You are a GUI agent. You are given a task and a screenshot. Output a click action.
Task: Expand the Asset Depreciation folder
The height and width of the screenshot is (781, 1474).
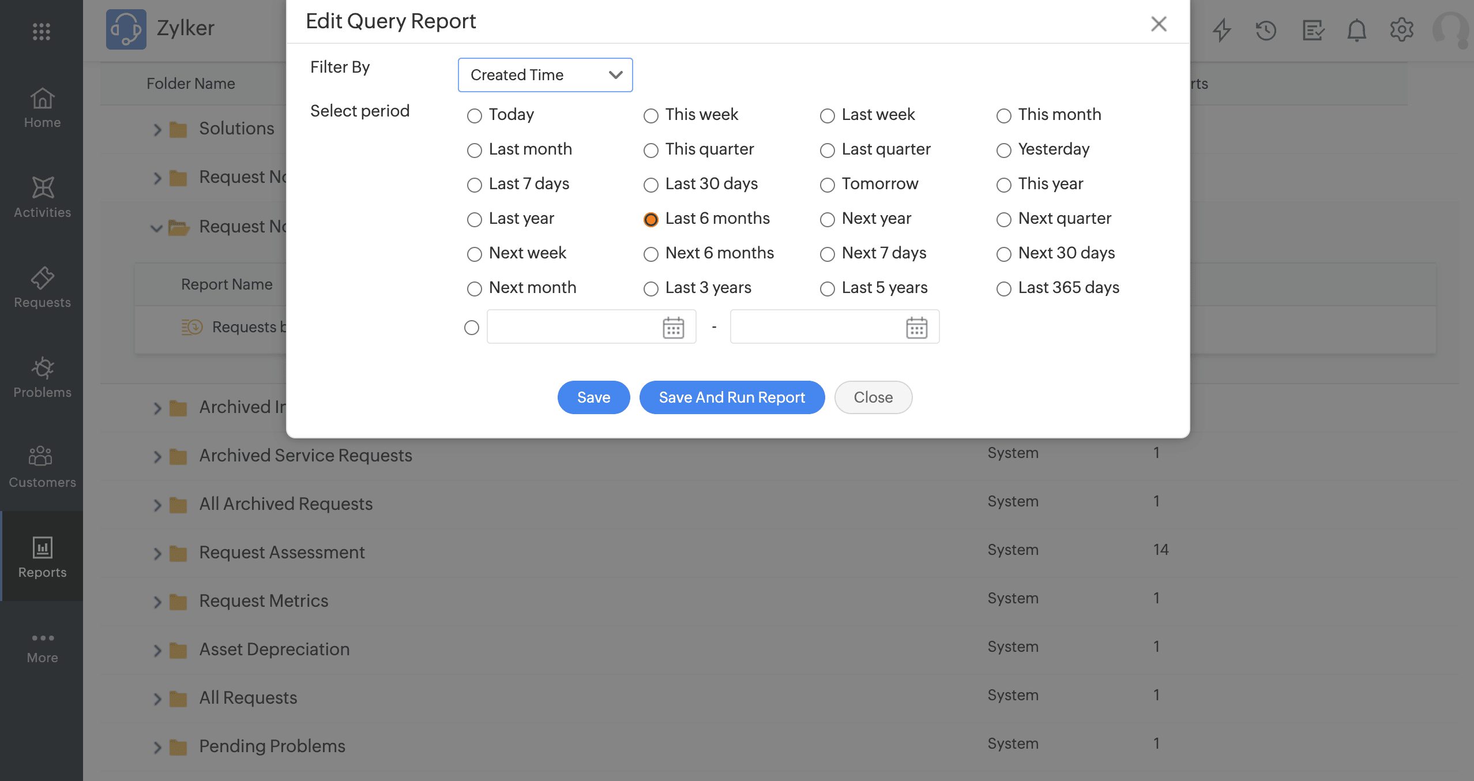(157, 651)
